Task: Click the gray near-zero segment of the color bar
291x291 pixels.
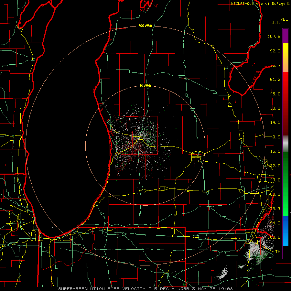Action: click(286, 144)
